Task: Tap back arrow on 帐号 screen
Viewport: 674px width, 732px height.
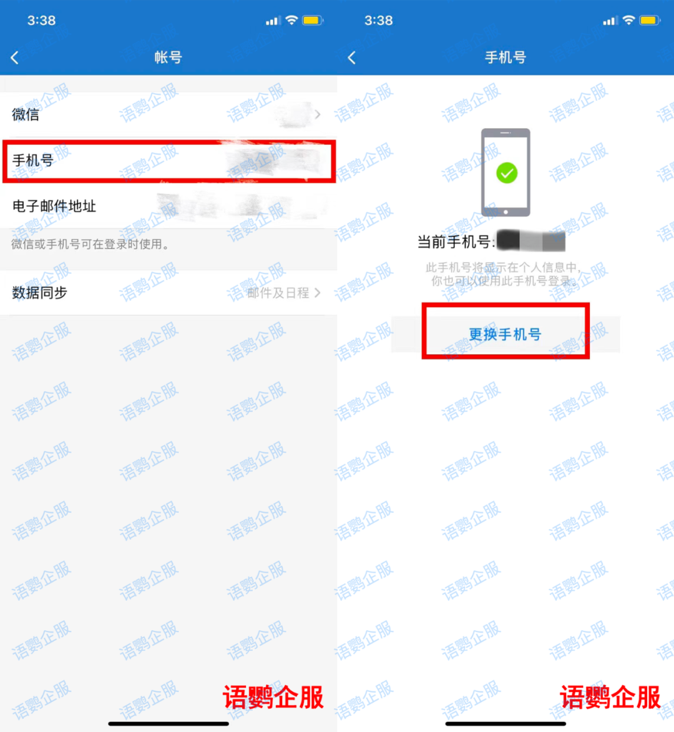Action: point(15,58)
